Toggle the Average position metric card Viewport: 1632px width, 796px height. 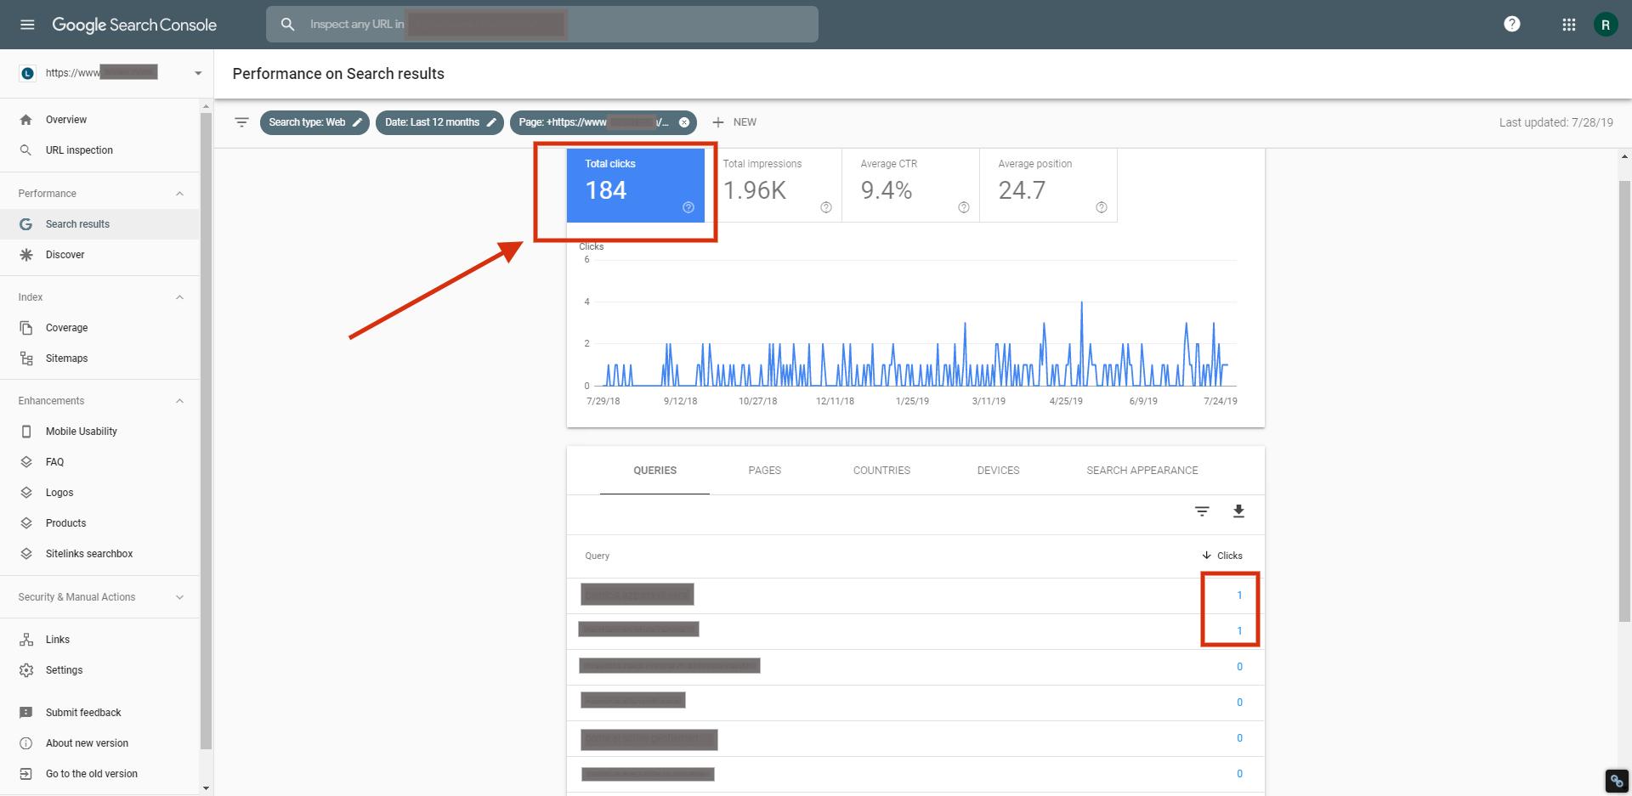click(x=1049, y=185)
